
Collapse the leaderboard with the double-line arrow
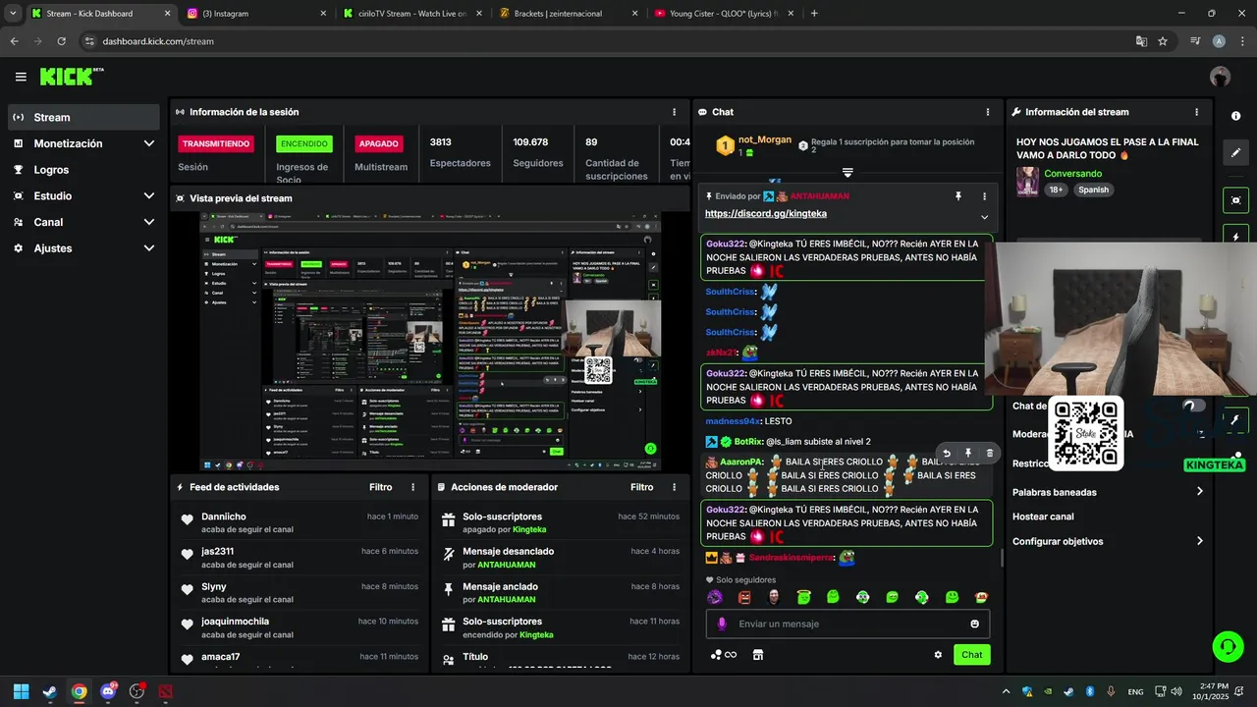coord(847,173)
